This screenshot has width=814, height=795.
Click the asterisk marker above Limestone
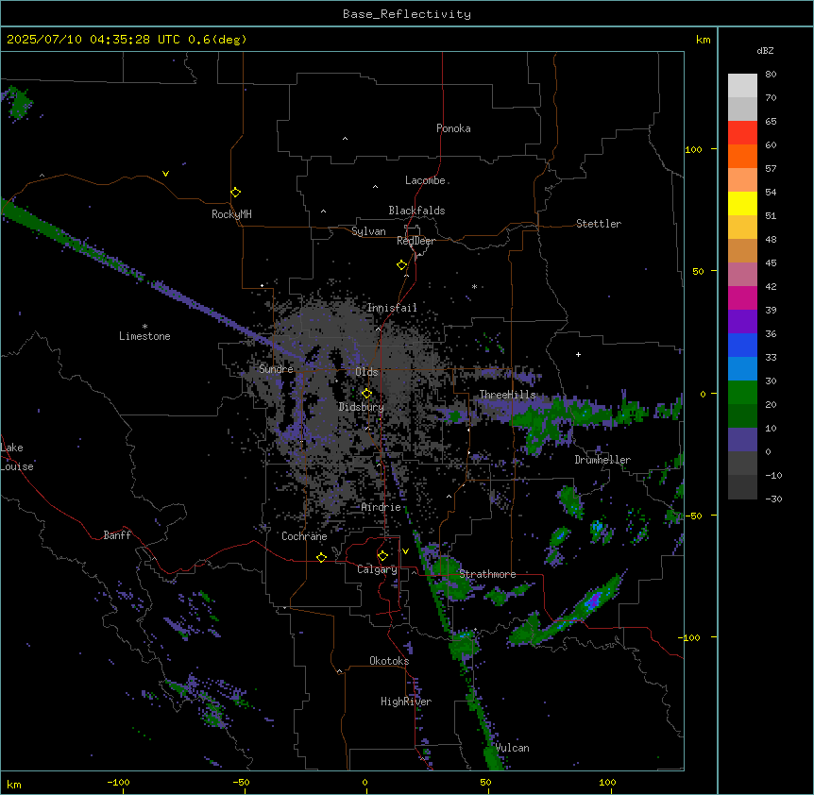pos(144,327)
